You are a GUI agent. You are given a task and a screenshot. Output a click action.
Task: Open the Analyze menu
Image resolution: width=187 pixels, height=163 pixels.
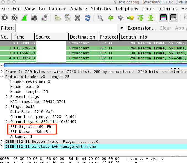79,9
